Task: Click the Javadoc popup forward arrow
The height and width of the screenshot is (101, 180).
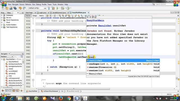Action: click(90, 17)
